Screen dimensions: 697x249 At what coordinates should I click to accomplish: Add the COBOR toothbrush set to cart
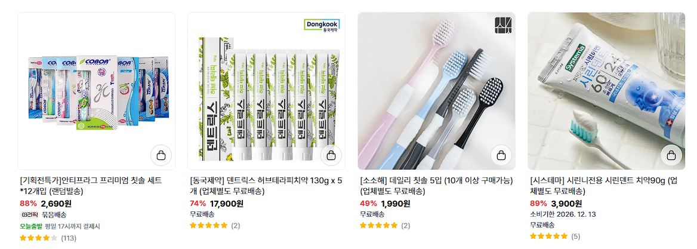[x=161, y=155]
